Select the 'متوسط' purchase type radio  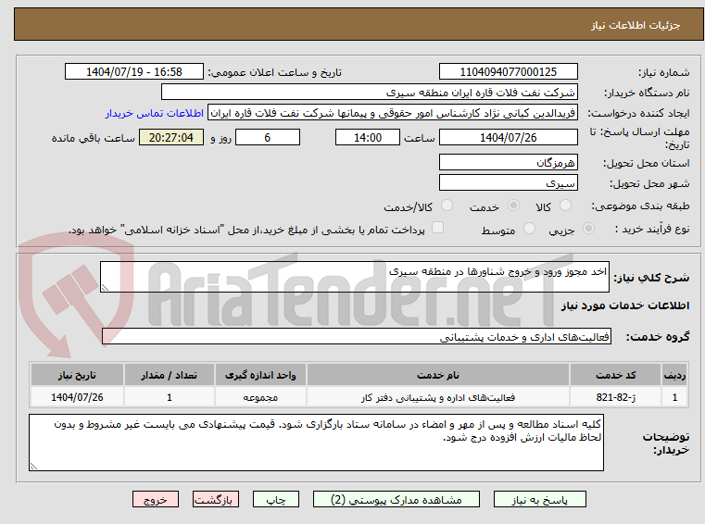click(x=530, y=229)
